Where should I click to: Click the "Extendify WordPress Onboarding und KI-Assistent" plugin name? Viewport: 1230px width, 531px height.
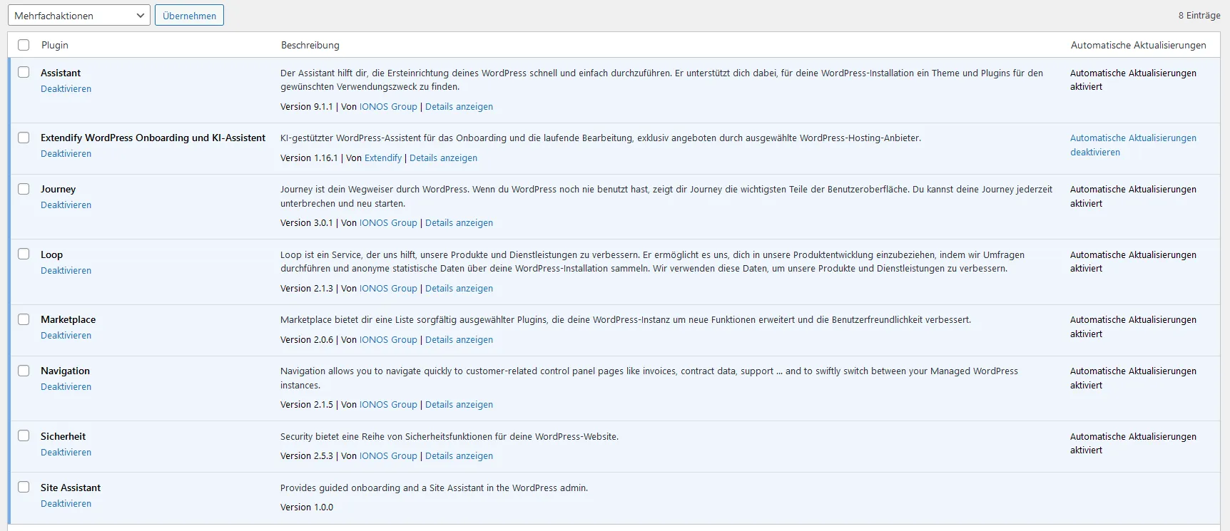coord(153,138)
